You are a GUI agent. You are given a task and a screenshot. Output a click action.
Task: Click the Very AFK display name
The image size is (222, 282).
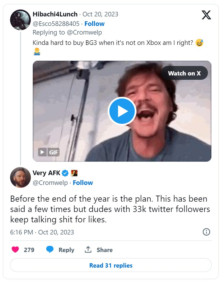point(46,173)
